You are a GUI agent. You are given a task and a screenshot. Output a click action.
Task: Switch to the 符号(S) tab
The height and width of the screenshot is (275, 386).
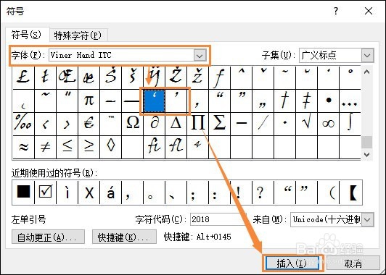tap(26, 35)
